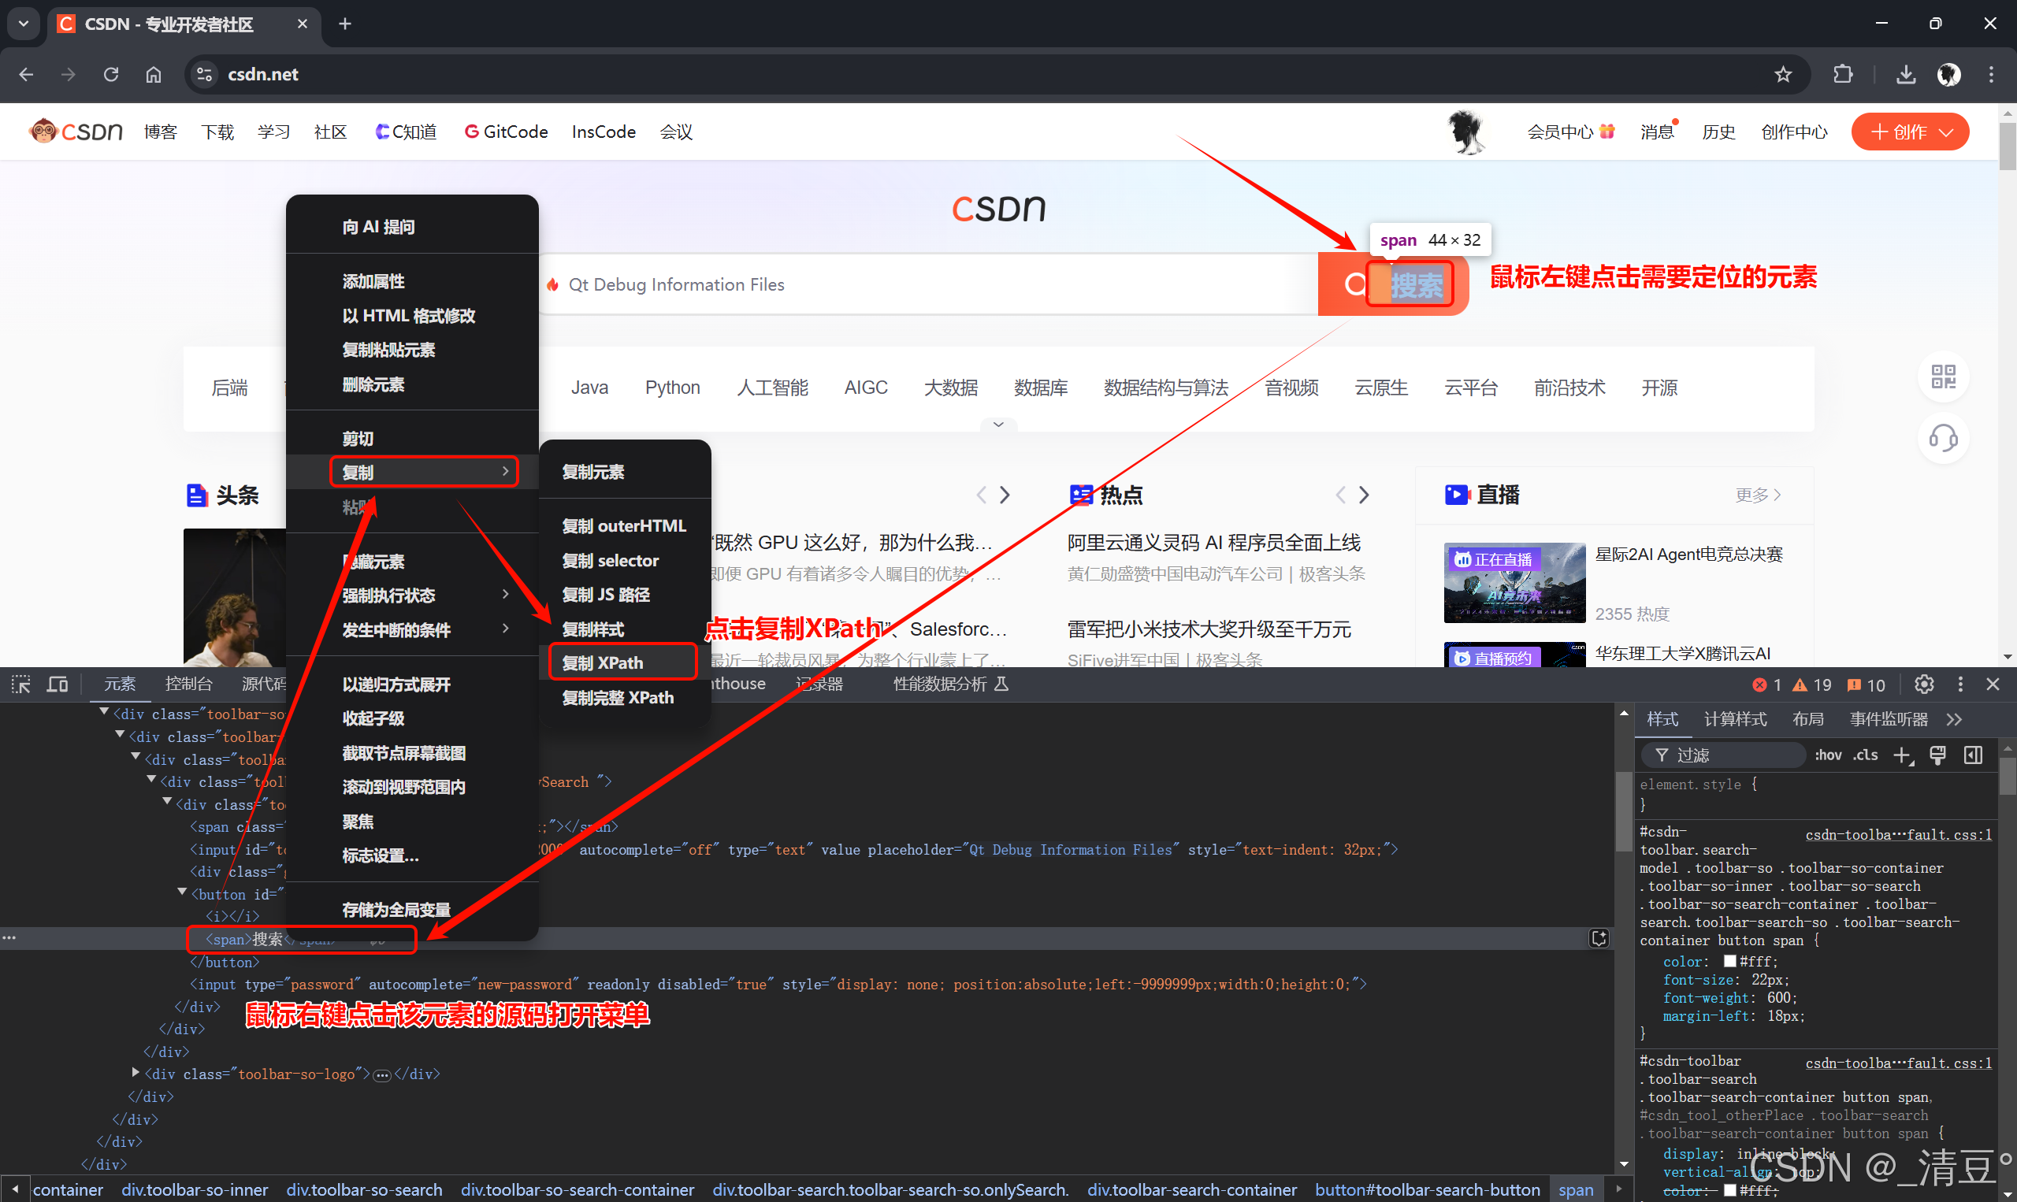Show more Styles pane tabs chevron
The height and width of the screenshot is (1202, 2017).
point(1955,719)
